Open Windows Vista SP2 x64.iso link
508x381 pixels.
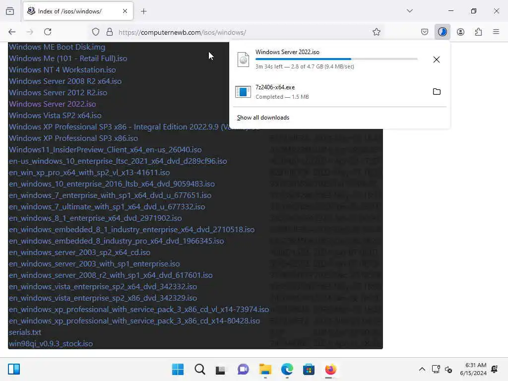[x=55, y=115]
